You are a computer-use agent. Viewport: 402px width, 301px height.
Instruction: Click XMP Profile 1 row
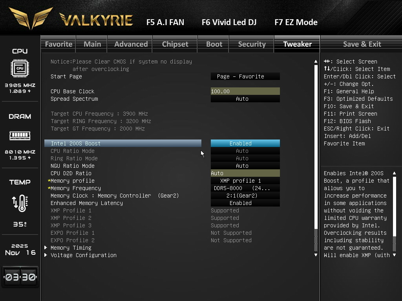(x=145, y=210)
